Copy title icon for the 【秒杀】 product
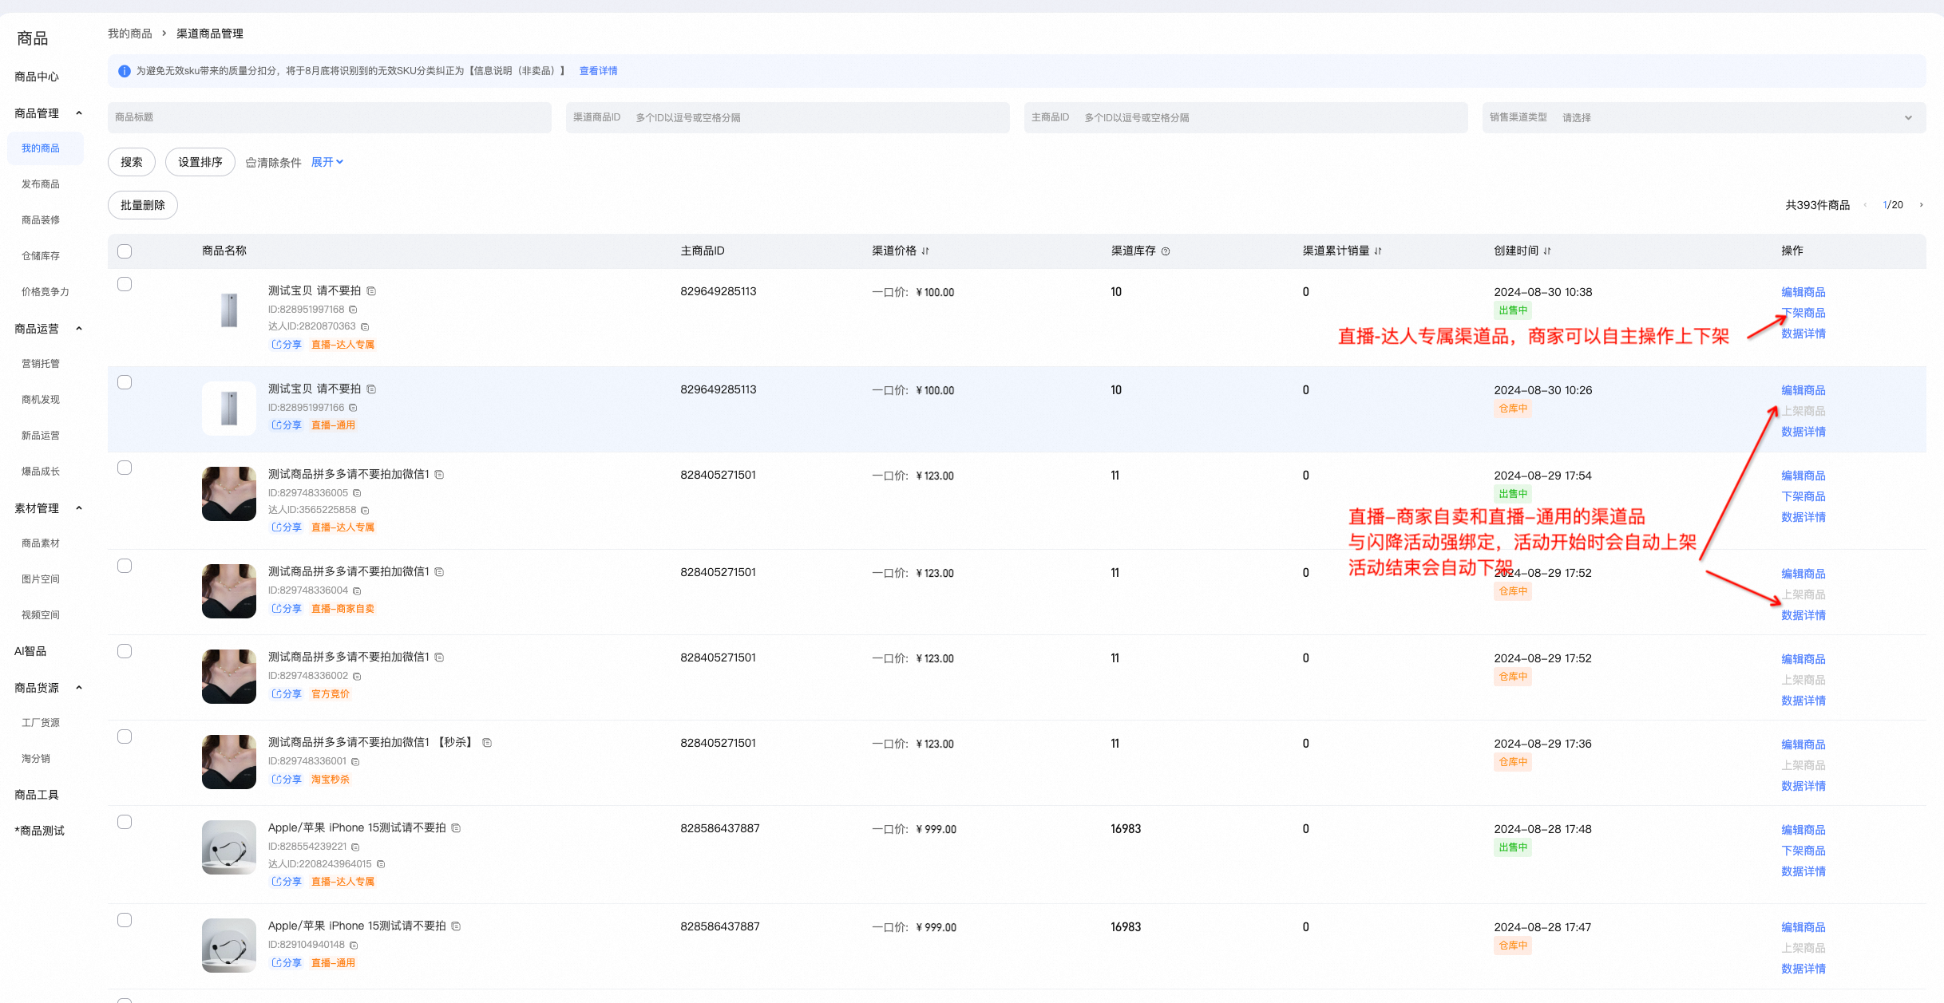 487,743
